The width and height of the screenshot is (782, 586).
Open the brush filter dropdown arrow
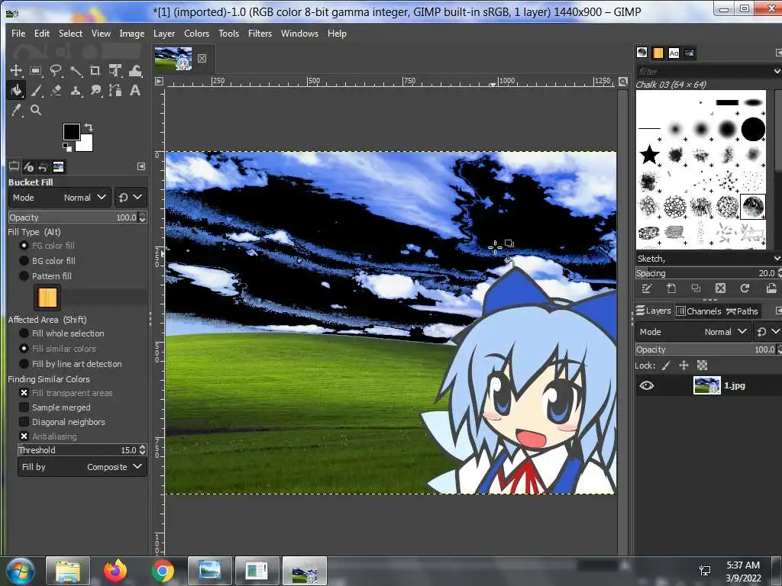(x=777, y=72)
